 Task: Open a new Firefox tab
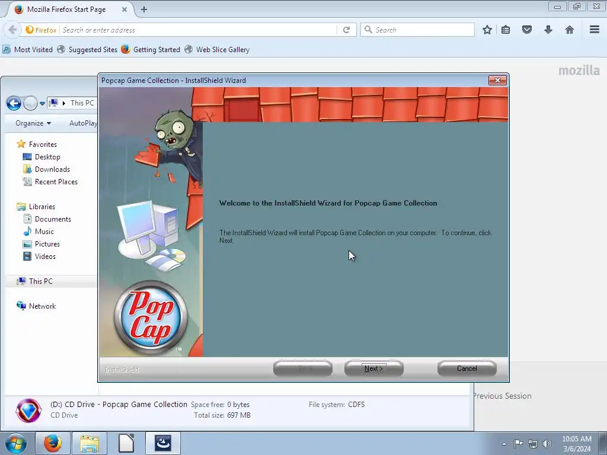(144, 9)
